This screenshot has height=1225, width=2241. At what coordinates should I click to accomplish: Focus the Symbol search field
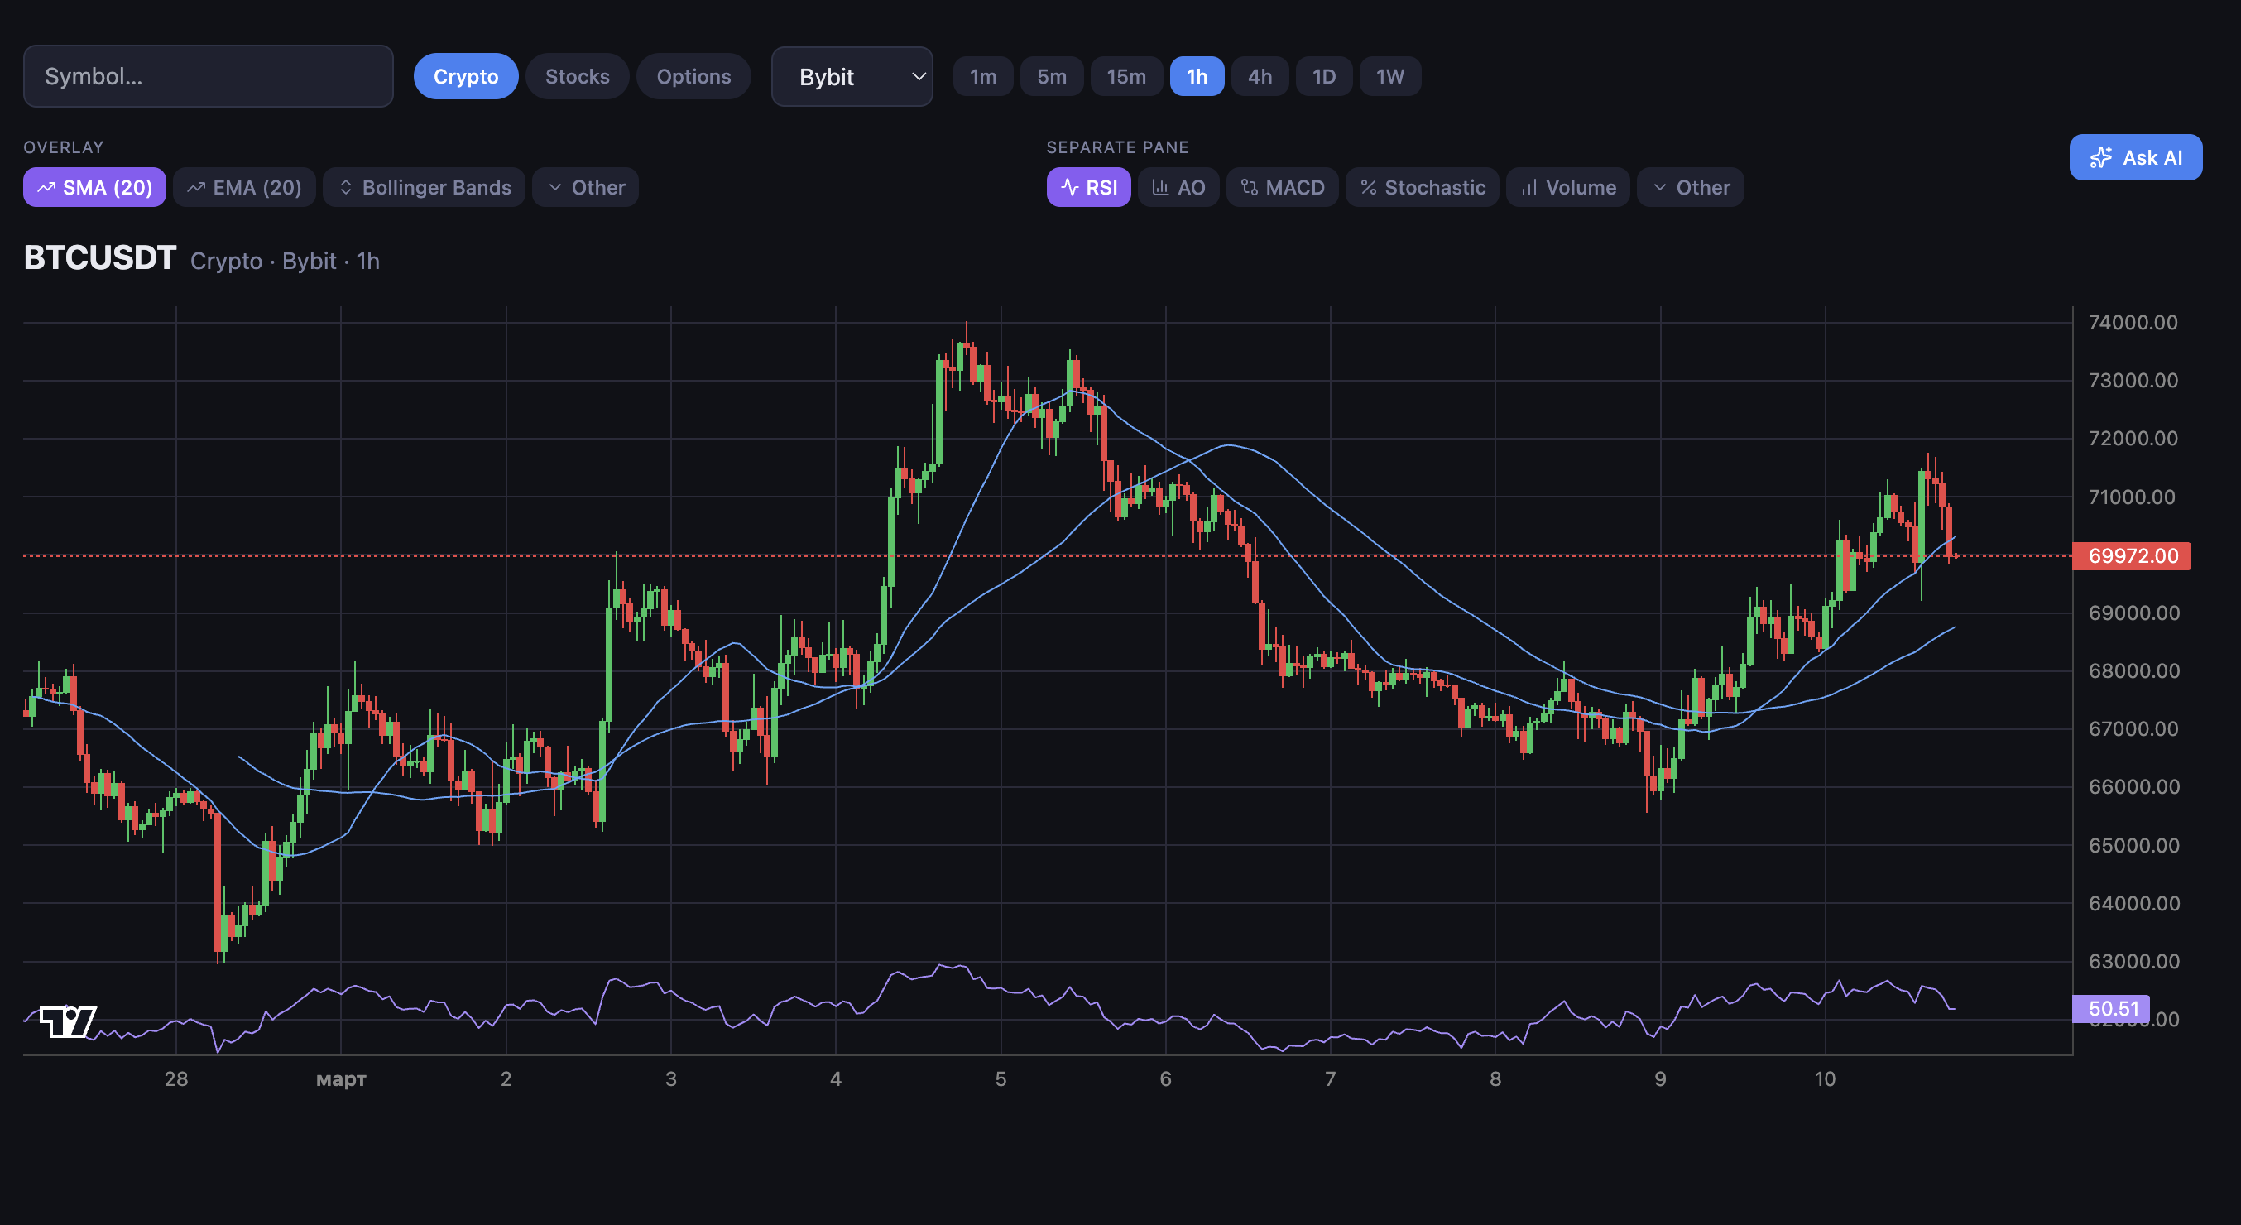click(x=208, y=76)
